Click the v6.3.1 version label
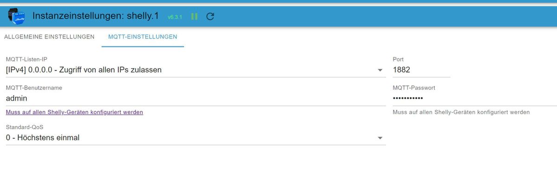The width and height of the screenshot is (557, 173). point(175,17)
